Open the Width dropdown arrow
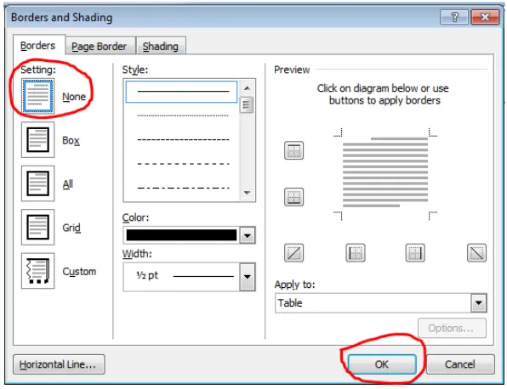The image size is (507, 389). point(248,277)
